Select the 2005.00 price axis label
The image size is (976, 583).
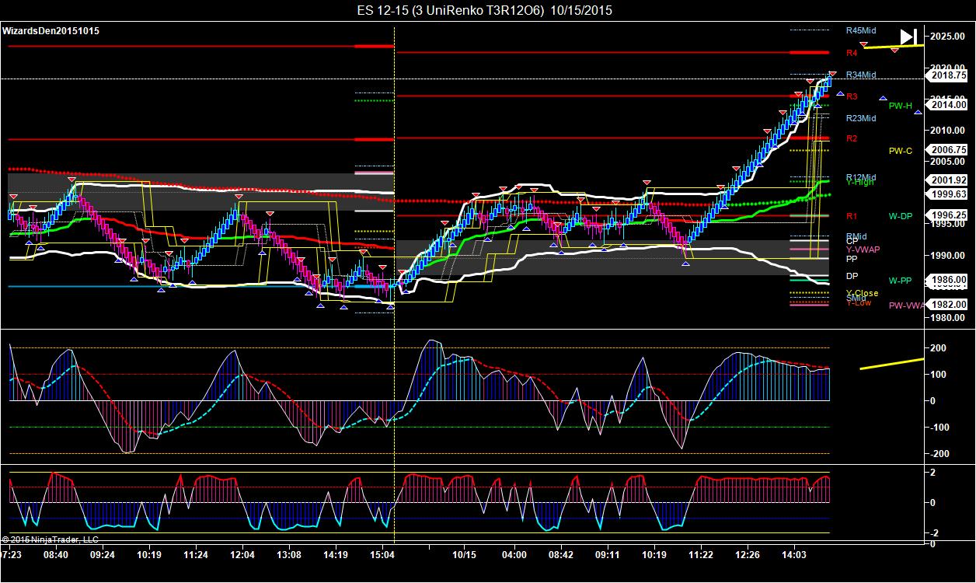tap(949, 162)
